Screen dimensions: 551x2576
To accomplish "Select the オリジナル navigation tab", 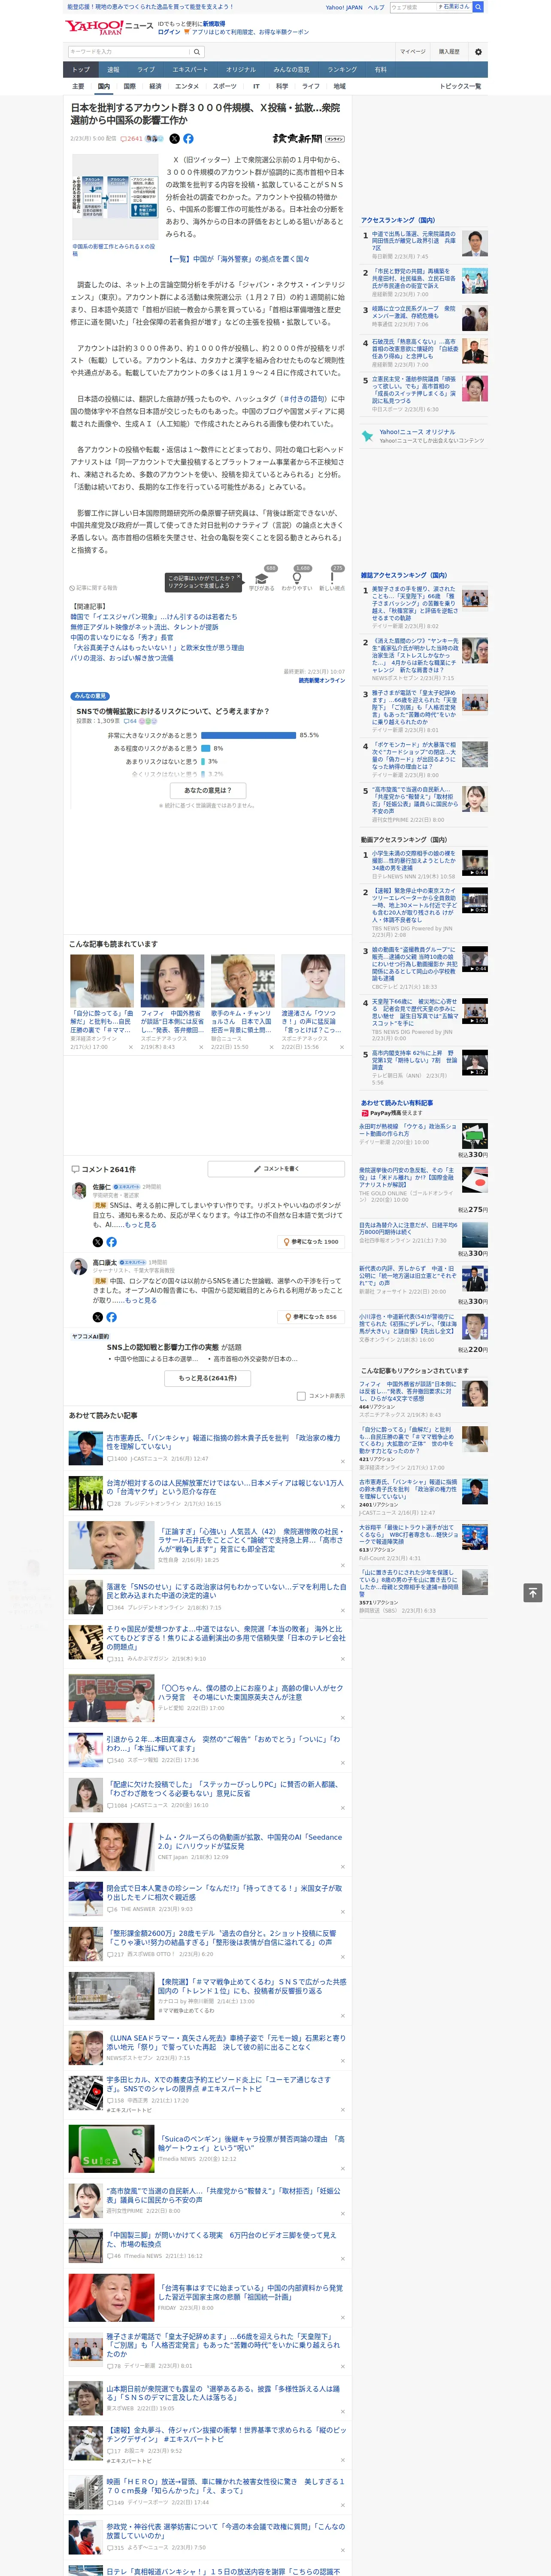I will coord(241,69).
